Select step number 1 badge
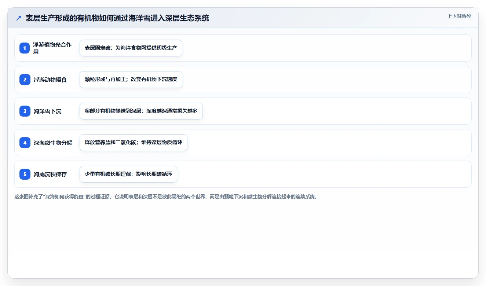This screenshot has height=286, width=486. pos(25,48)
